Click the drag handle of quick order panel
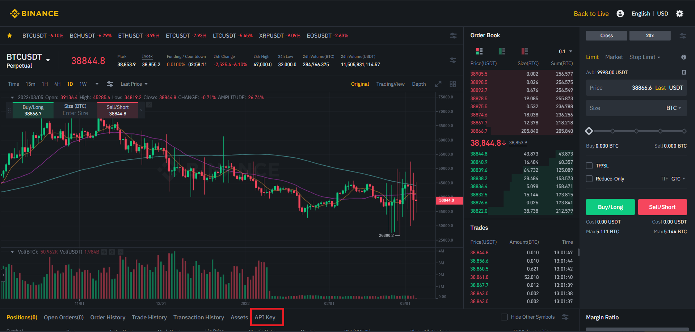 pyautogui.click(x=9, y=110)
